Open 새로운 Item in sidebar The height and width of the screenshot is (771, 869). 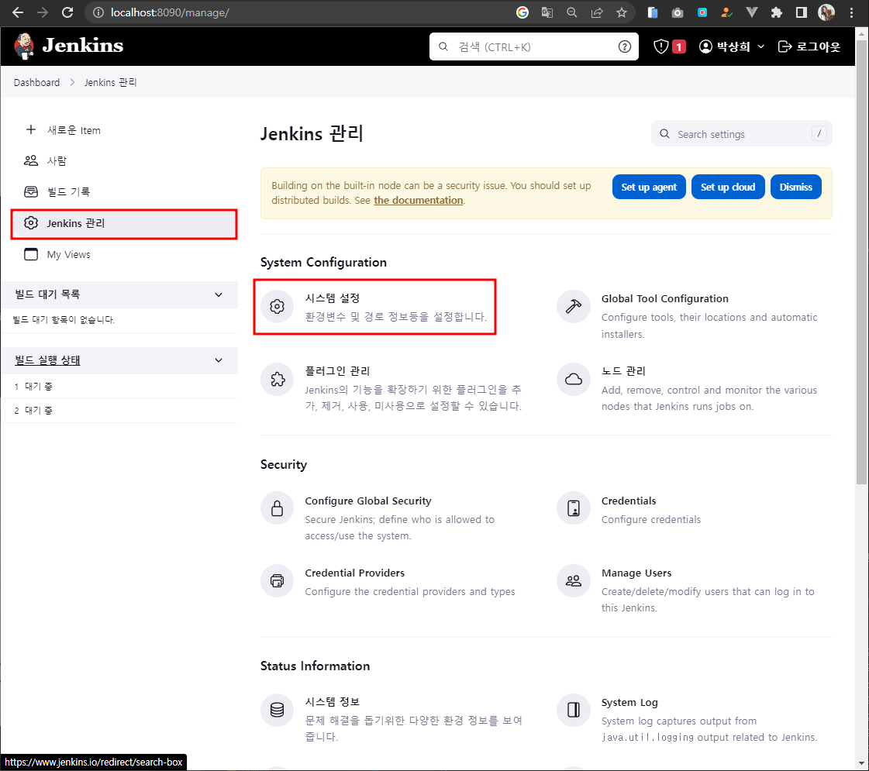tap(124, 130)
